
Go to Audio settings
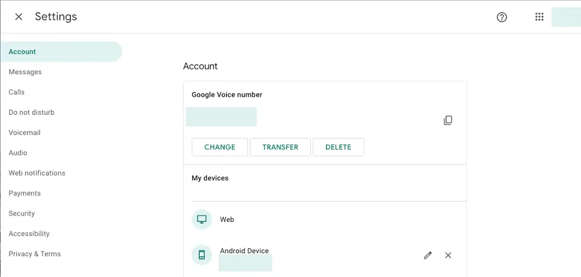pos(18,153)
